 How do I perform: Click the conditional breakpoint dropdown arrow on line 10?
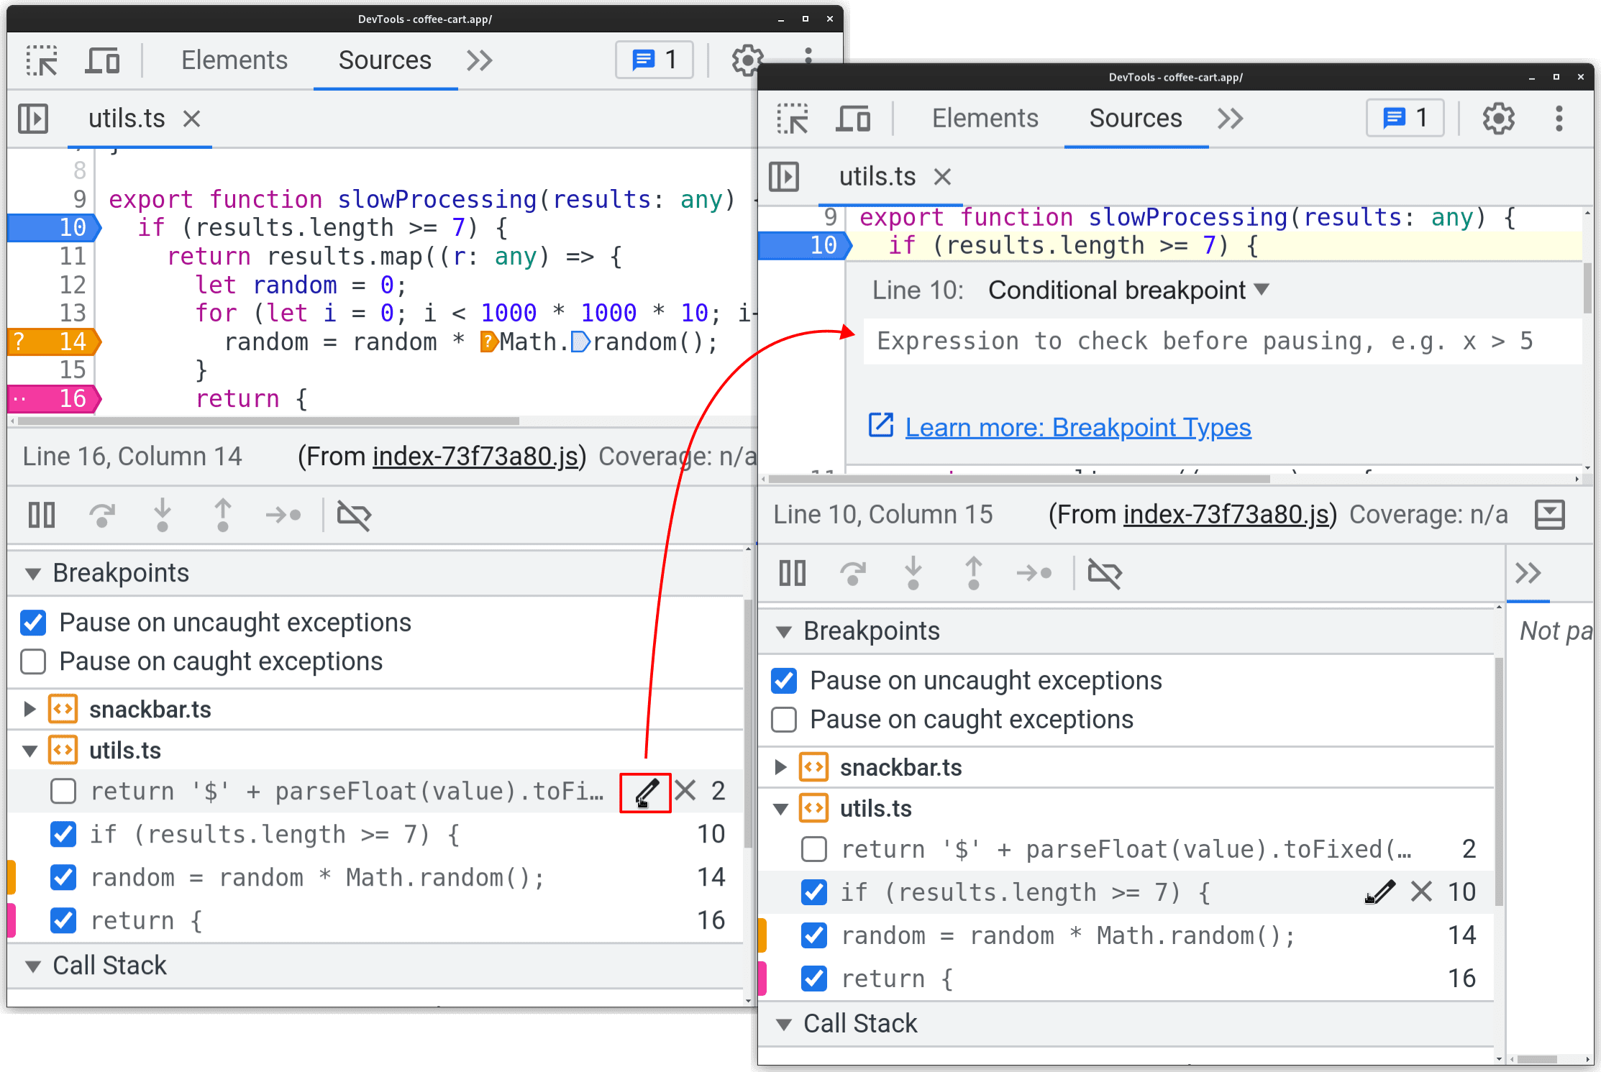(x=1264, y=290)
